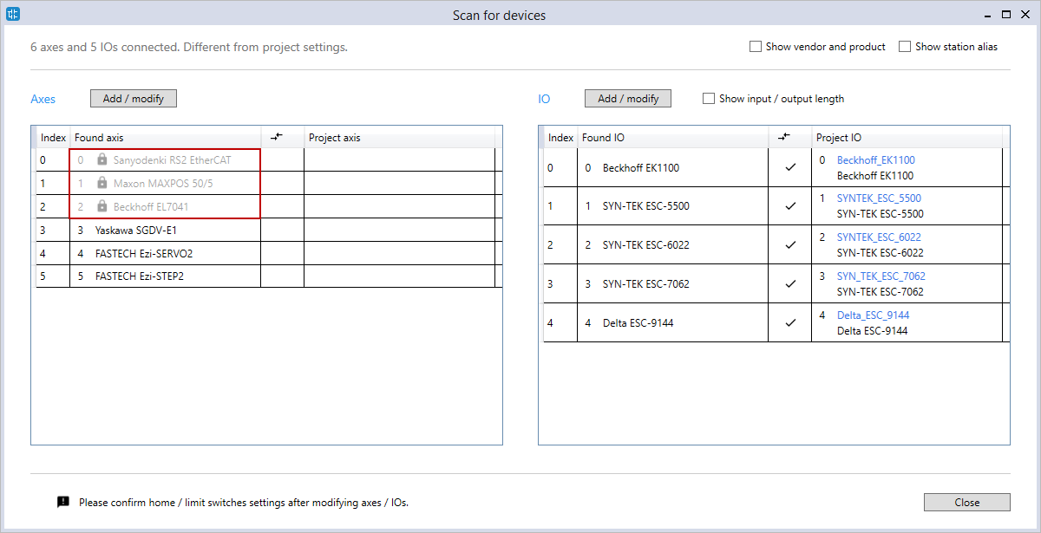This screenshot has height=533, width=1041.
Task: Click the lock icon next to Maxon MAXPOS 50/5
Action: pos(102,183)
